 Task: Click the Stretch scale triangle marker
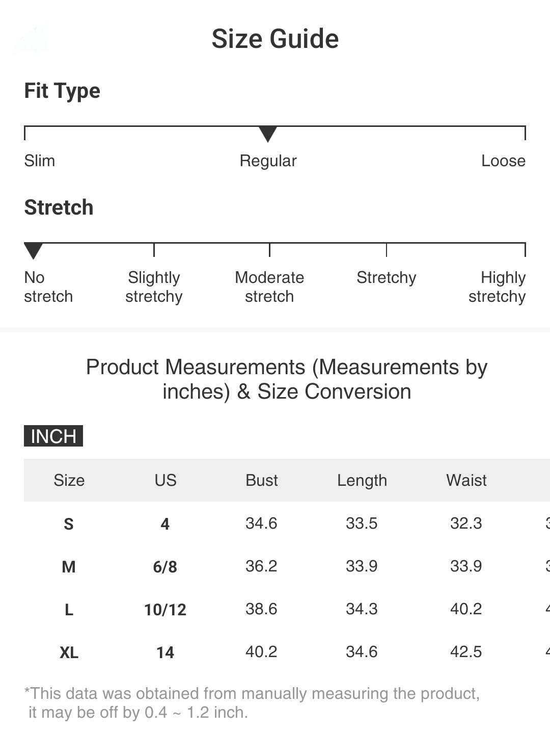(34, 250)
